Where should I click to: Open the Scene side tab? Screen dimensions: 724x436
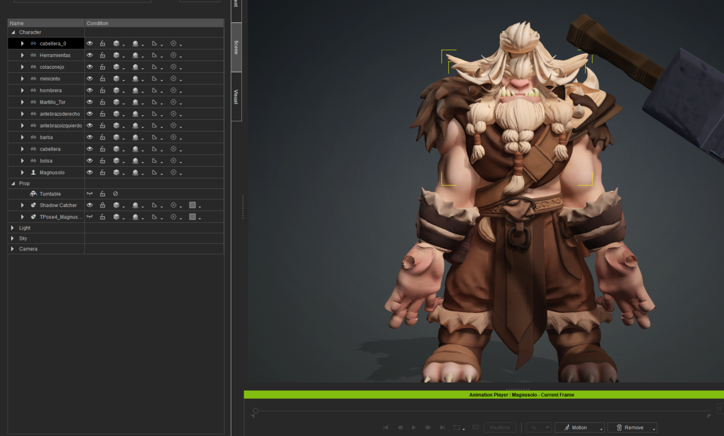pyautogui.click(x=236, y=47)
